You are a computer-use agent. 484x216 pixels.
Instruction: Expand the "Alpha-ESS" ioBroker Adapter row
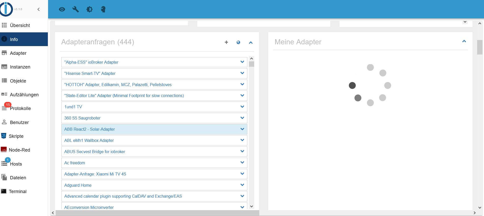[242, 62]
